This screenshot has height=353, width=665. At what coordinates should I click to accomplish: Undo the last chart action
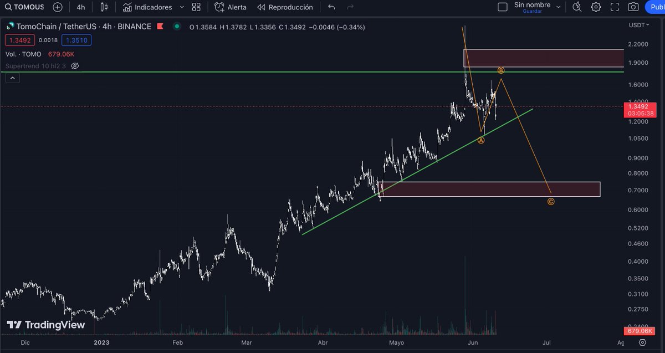tap(331, 7)
